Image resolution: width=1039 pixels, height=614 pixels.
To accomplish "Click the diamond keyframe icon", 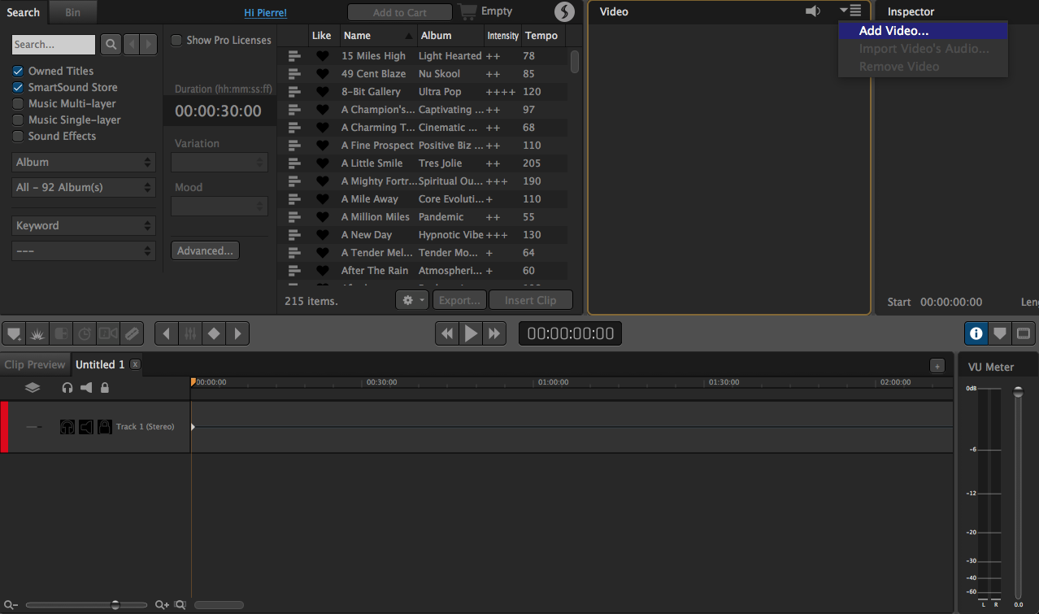I will (214, 333).
